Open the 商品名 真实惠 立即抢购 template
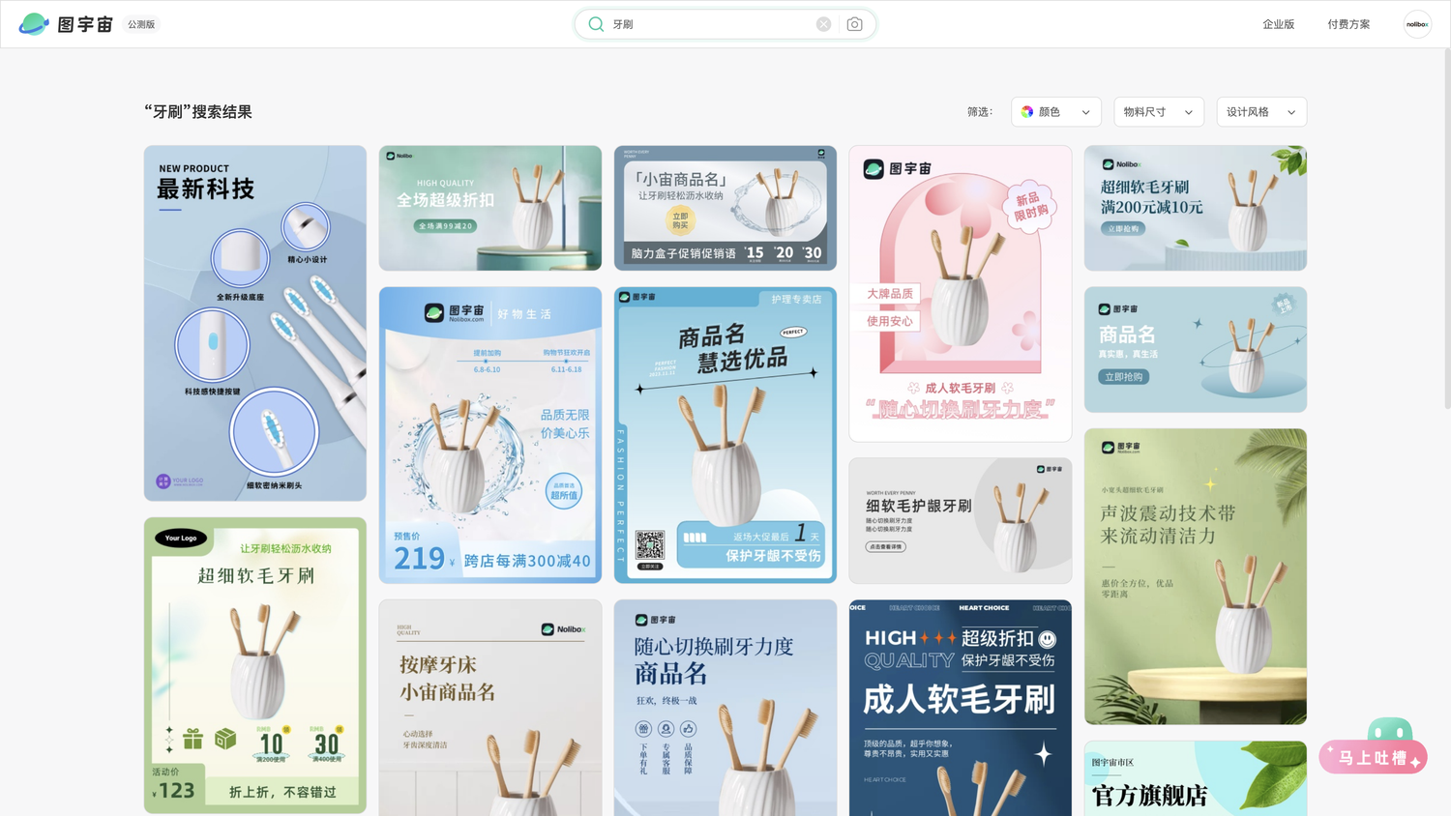This screenshot has width=1451, height=816. coord(1196,350)
